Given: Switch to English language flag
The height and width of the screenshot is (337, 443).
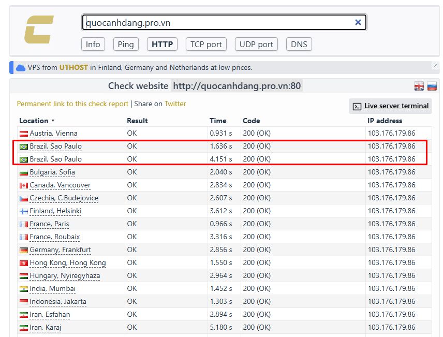Looking at the screenshot, I should click(419, 86).
